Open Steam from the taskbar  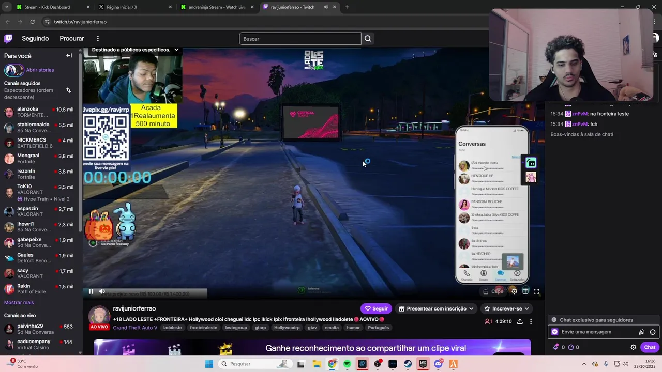pyautogui.click(x=408, y=364)
